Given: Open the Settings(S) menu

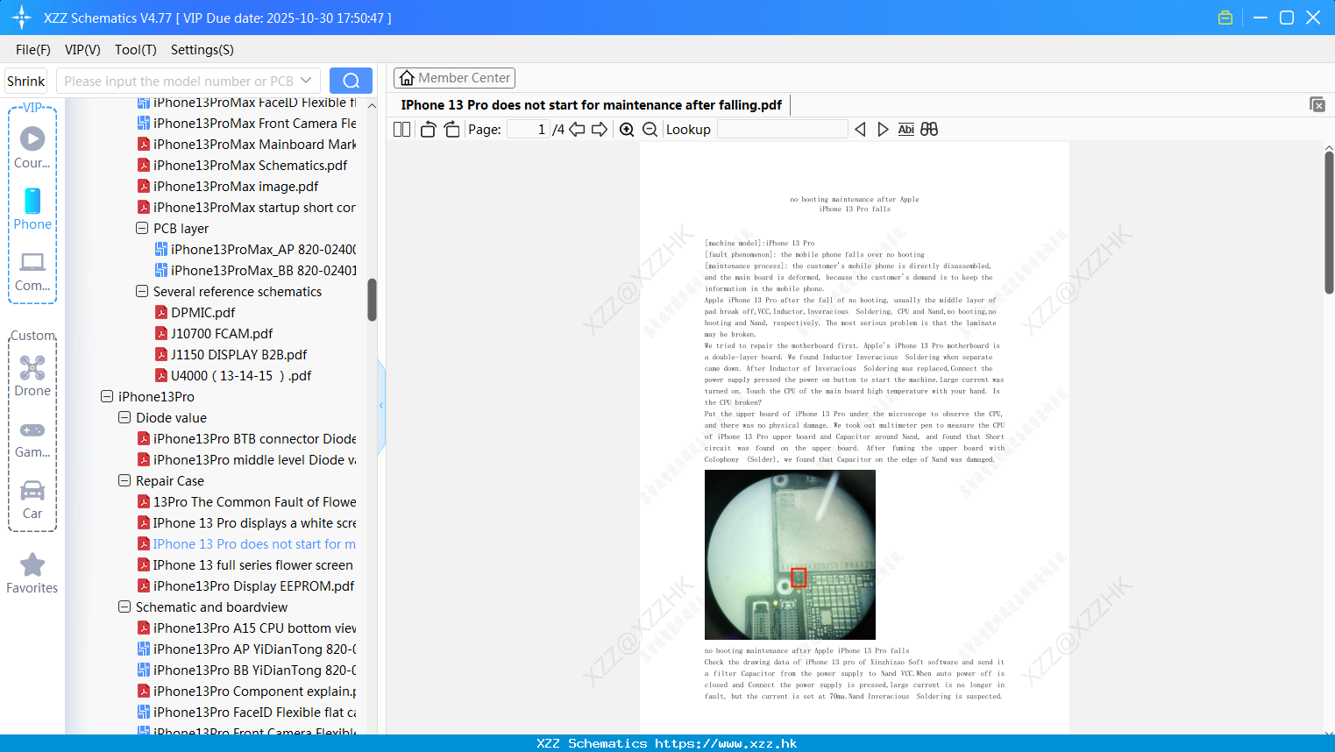Looking at the screenshot, I should tap(202, 50).
